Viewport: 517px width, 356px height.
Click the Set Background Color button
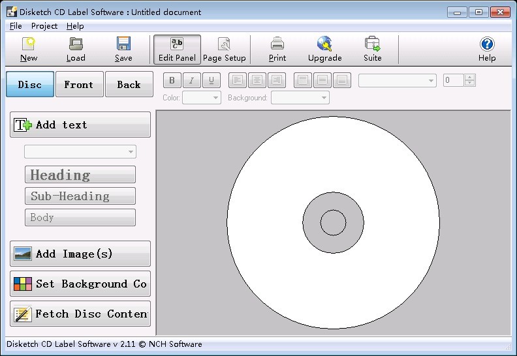[x=80, y=284]
